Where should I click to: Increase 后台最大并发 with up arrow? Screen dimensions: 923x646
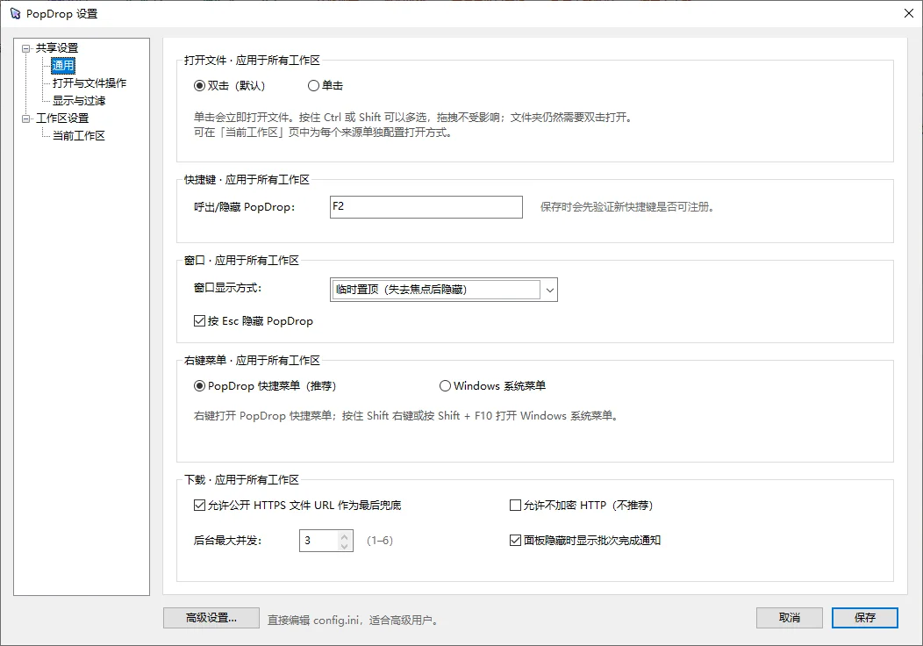coord(345,535)
